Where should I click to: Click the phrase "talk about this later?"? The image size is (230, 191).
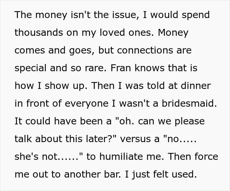(x=64, y=139)
